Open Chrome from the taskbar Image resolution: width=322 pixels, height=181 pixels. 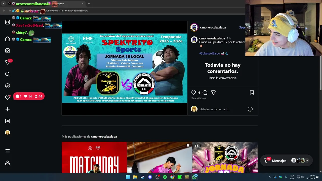(x=172, y=177)
